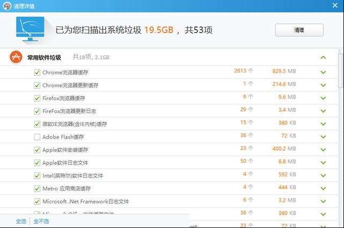Uncheck Chrome浏览器更新缓存 checkbox
Image resolution: width=344 pixels, height=228 pixels.
[37, 85]
